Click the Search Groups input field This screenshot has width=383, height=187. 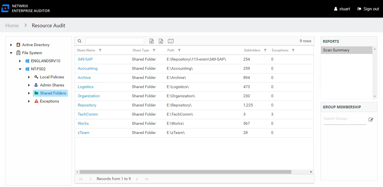345,119
